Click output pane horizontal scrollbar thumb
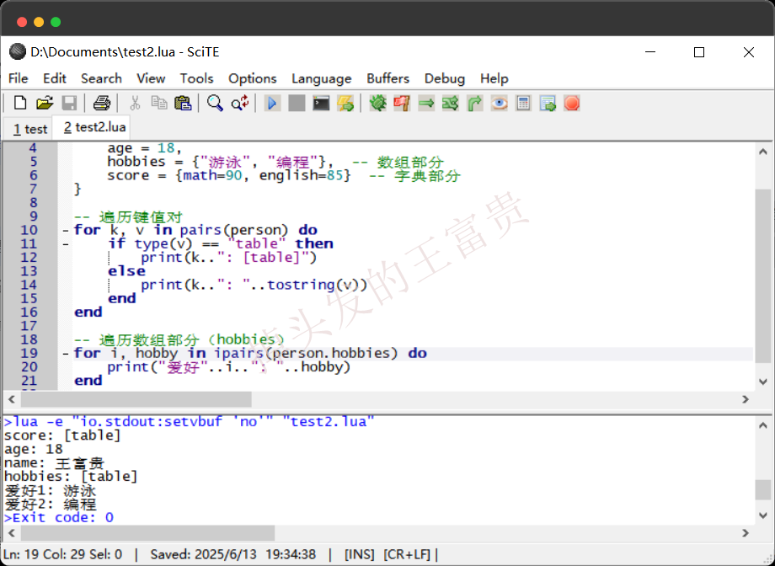The height and width of the screenshot is (566, 775). click(x=147, y=533)
